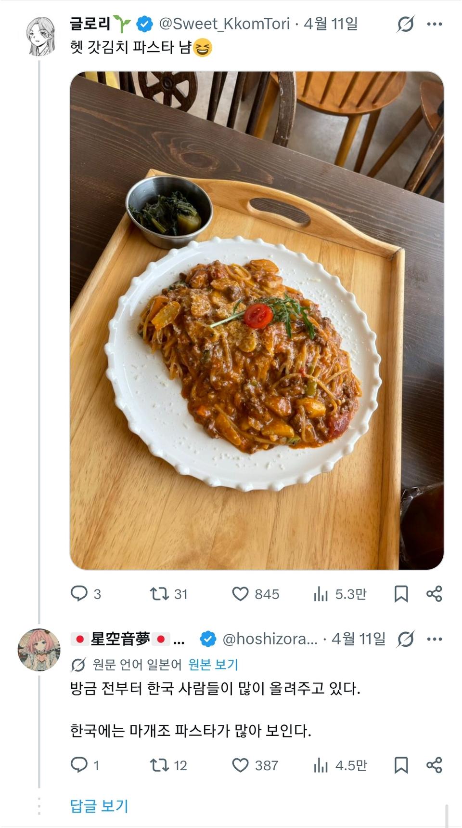Visit @Sweet_KkomTori profile handle
Viewport: 462px width, 828px height.
coord(224,24)
